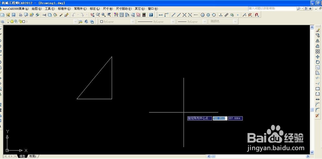
Task: Toggle layer 0 freeze sun icon
Action: pyautogui.click(x=12, y=21)
